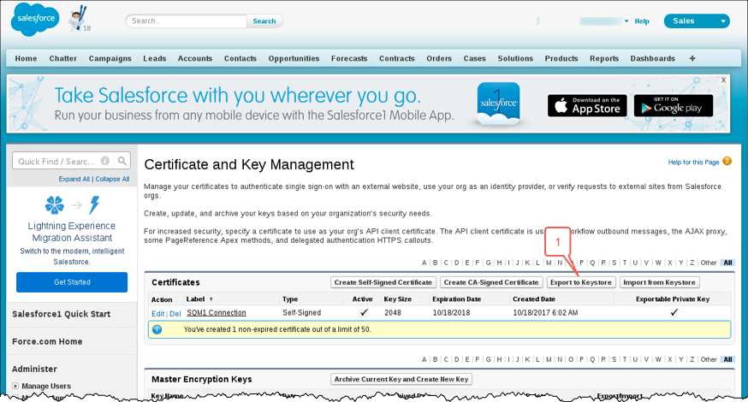
Task: Click the Help for this Page question icon
Action: point(727,161)
